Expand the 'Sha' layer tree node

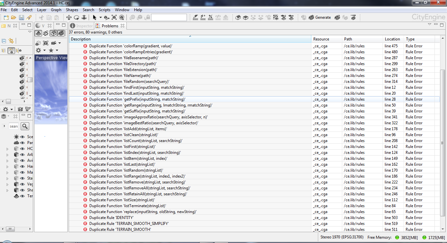(8, 190)
